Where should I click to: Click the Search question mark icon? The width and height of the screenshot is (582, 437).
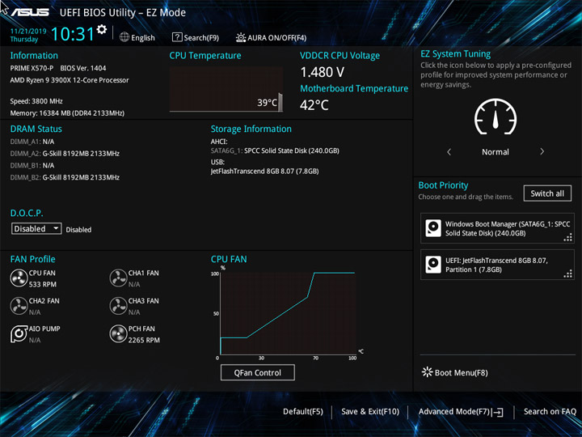(177, 37)
